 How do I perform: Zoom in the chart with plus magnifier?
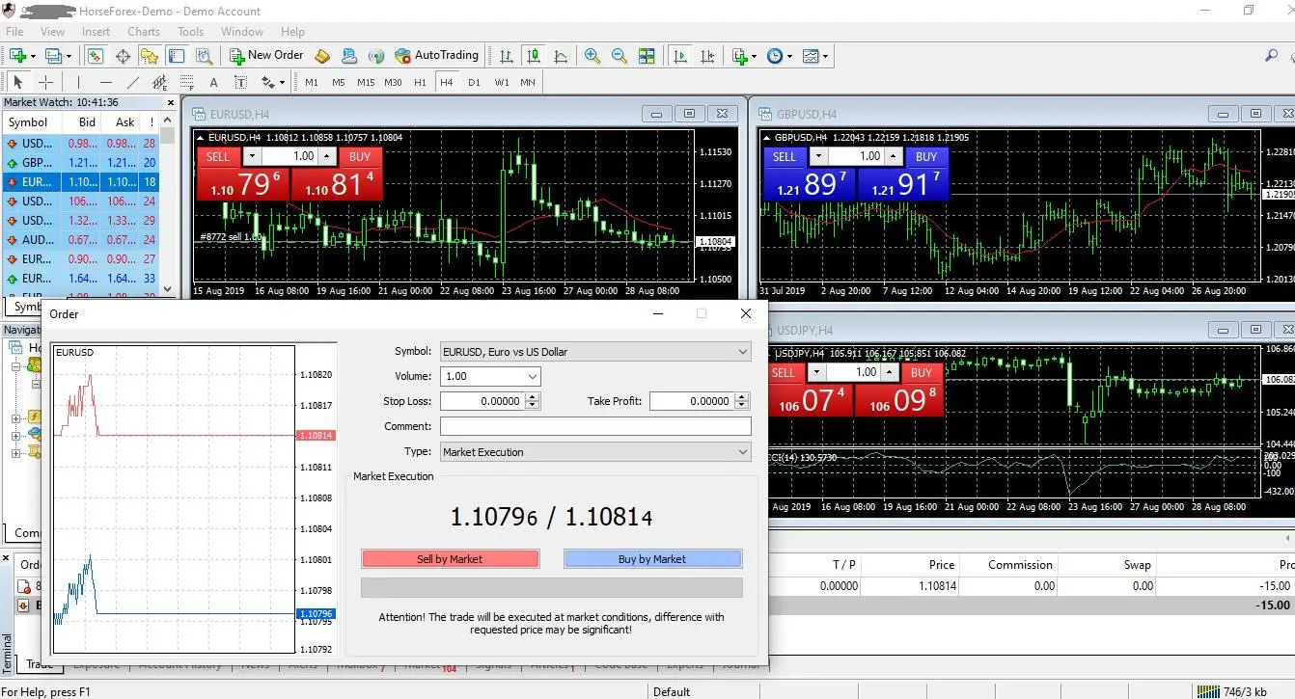592,56
